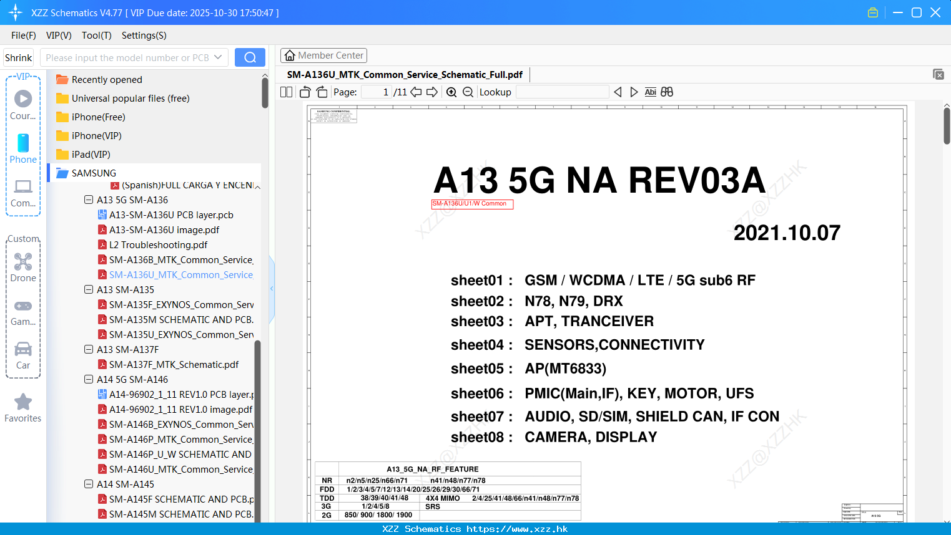Go to previous page arrow
Screen dimensions: 951x535
[416, 92]
